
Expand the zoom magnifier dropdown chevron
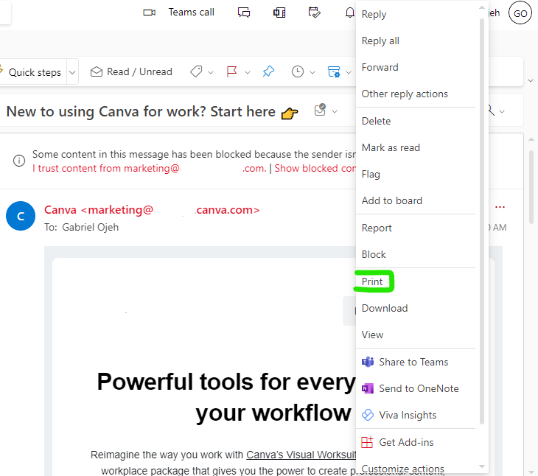pyautogui.click(x=502, y=111)
